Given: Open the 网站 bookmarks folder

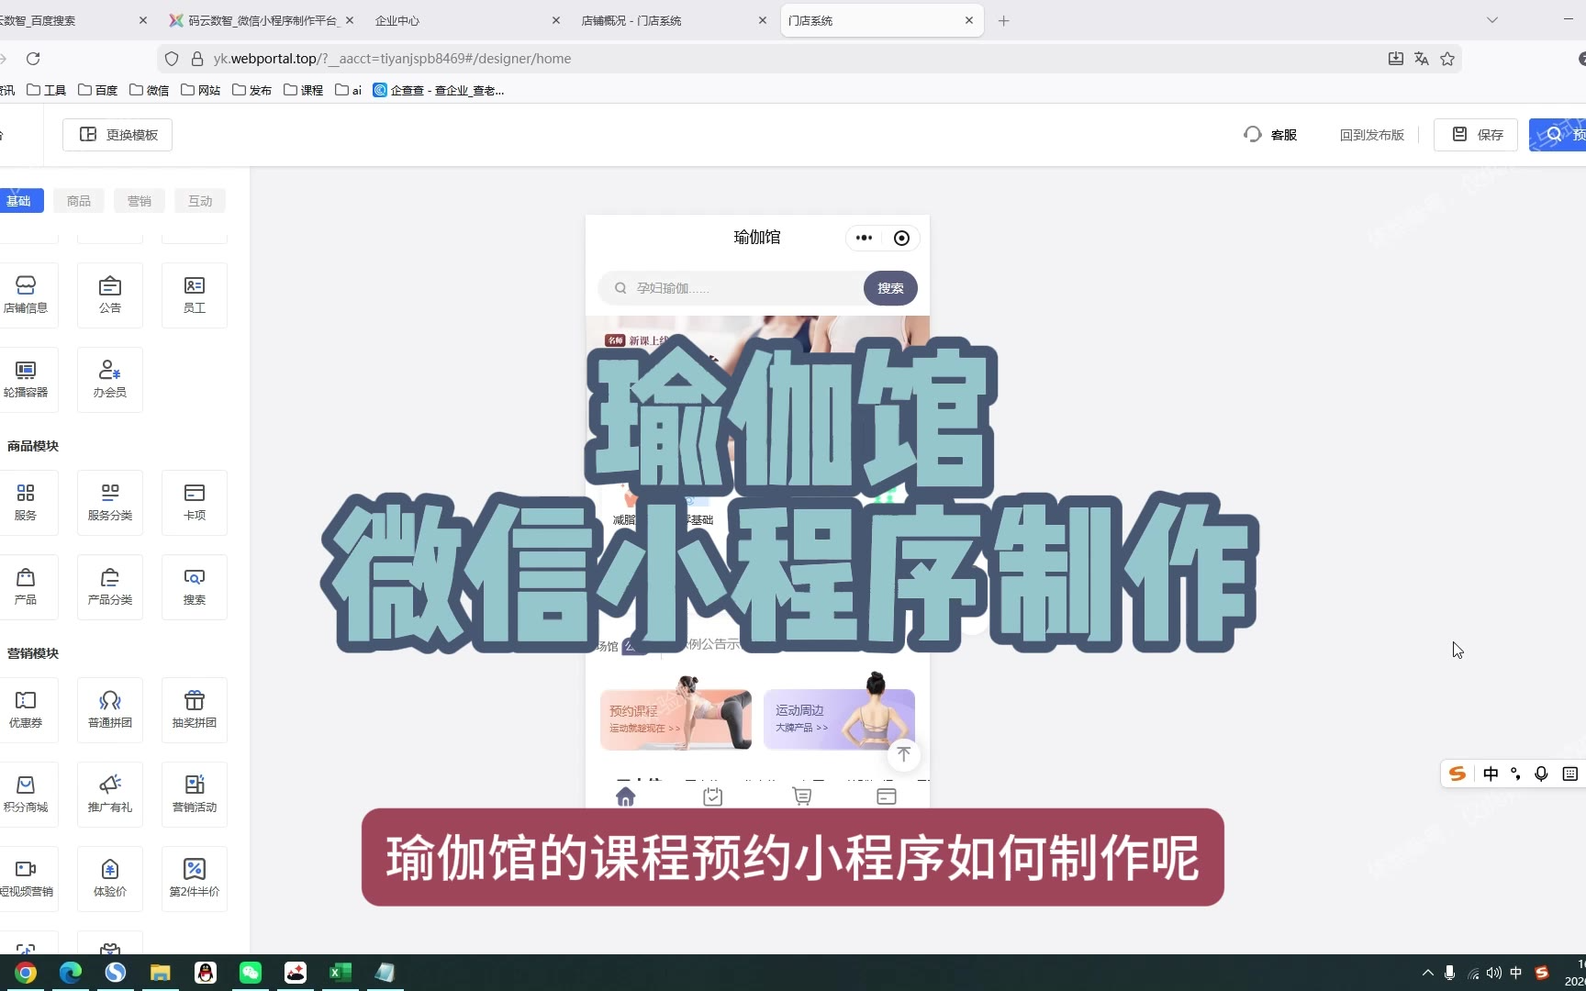Looking at the screenshot, I should click(x=201, y=90).
